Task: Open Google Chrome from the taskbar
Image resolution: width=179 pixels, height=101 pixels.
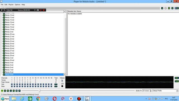Action: click(38, 98)
